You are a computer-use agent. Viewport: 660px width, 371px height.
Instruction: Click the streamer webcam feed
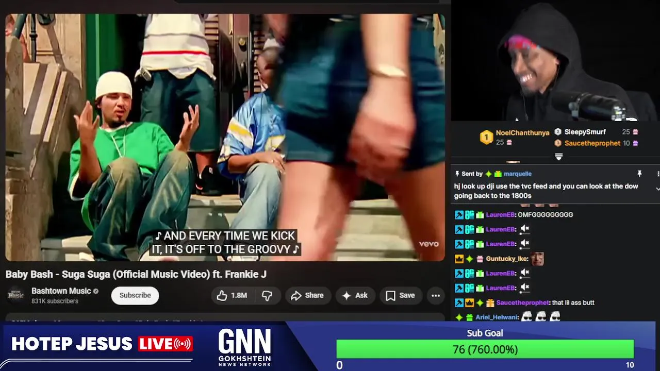click(555, 61)
